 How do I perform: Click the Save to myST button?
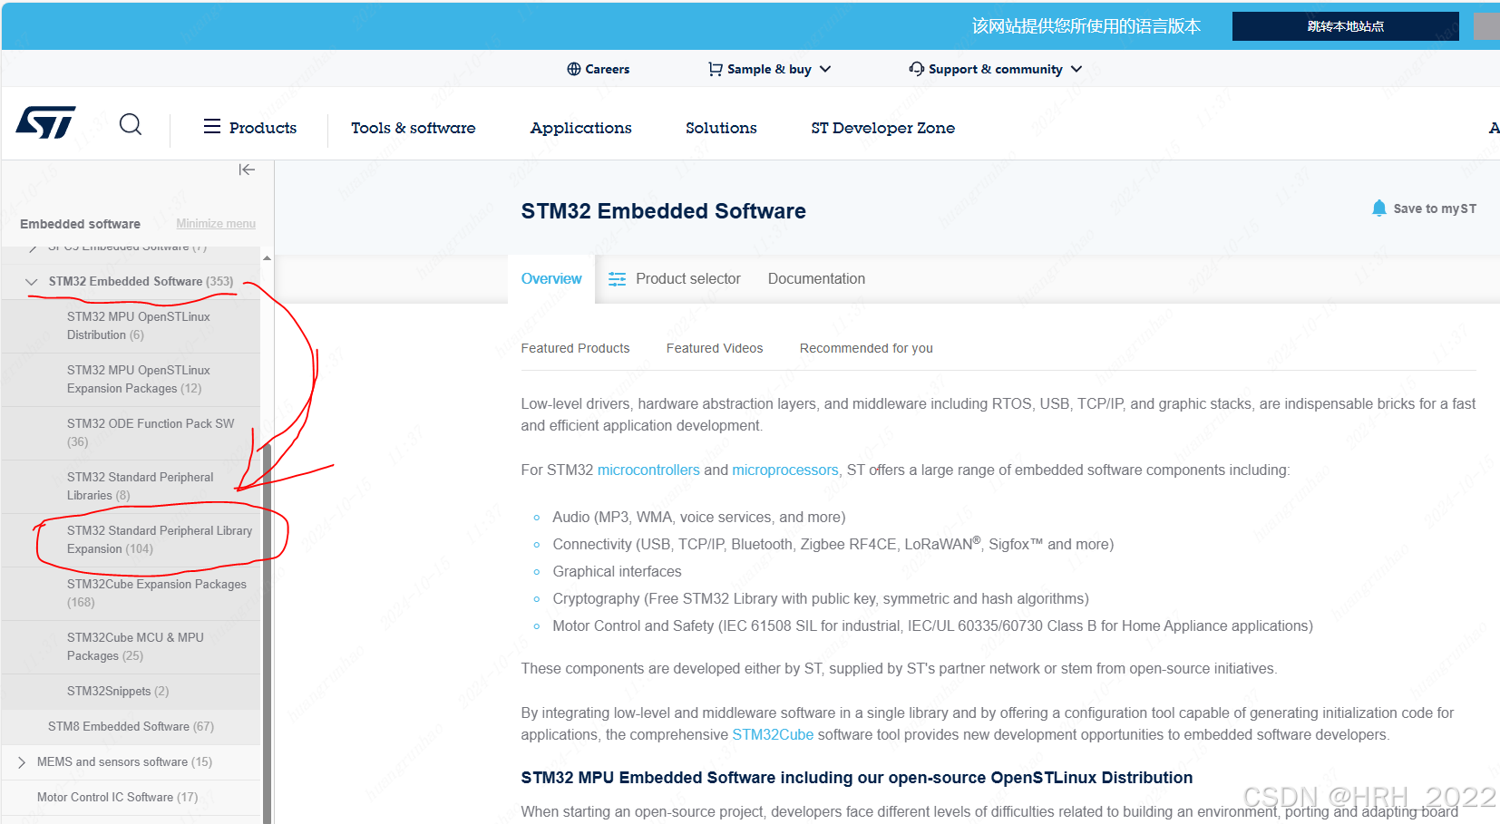[x=1424, y=208]
